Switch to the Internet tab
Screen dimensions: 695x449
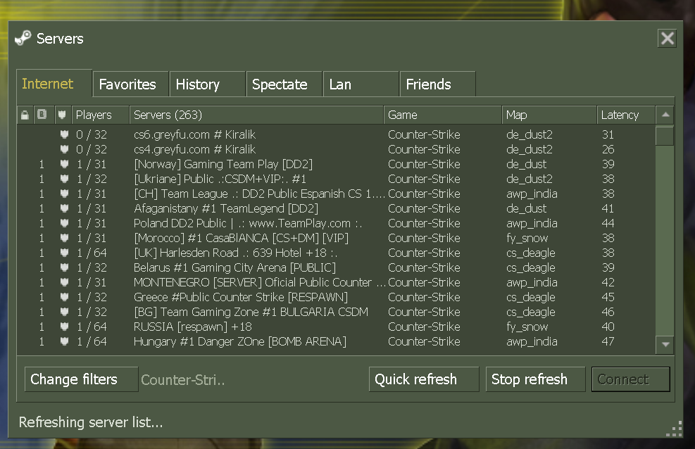click(x=54, y=83)
